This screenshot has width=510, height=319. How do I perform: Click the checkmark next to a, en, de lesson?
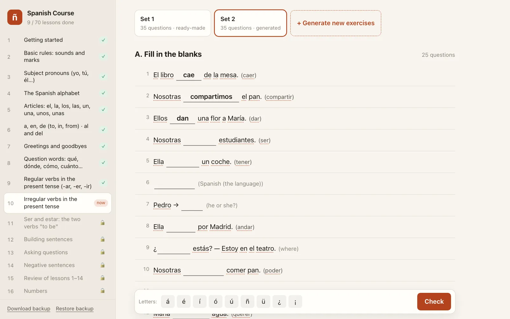pyautogui.click(x=103, y=130)
